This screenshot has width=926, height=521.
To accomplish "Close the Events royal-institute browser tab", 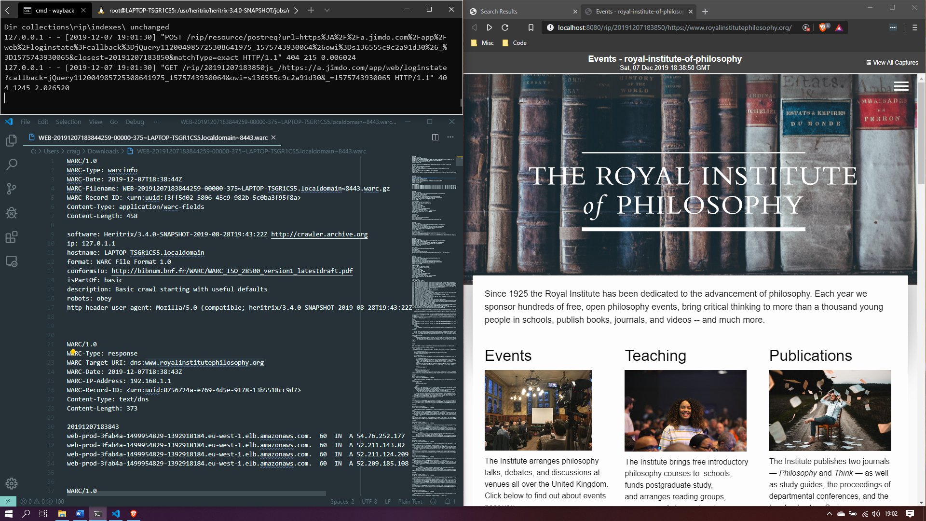I will point(691,12).
